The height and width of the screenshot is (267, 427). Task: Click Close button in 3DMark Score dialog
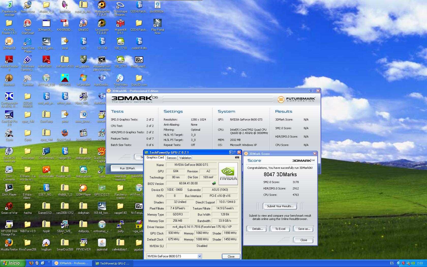303,240
